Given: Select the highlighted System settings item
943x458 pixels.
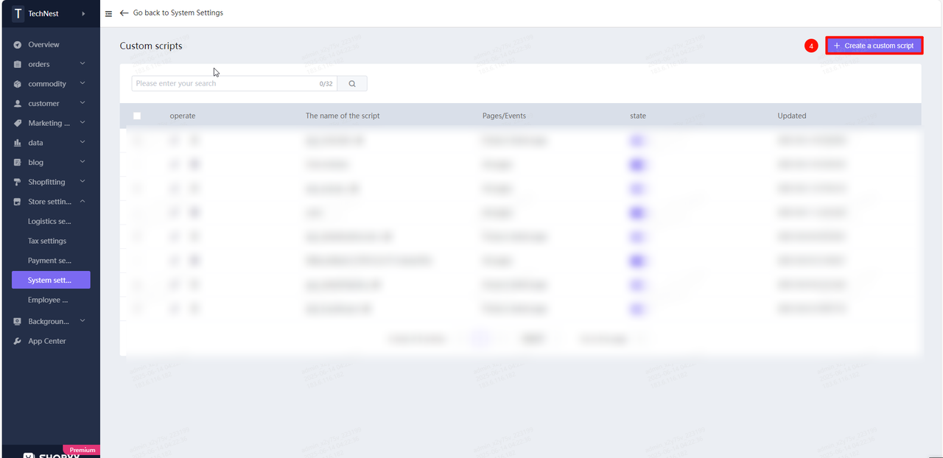Looking at the screenshot, I should (x=51, y=280).
